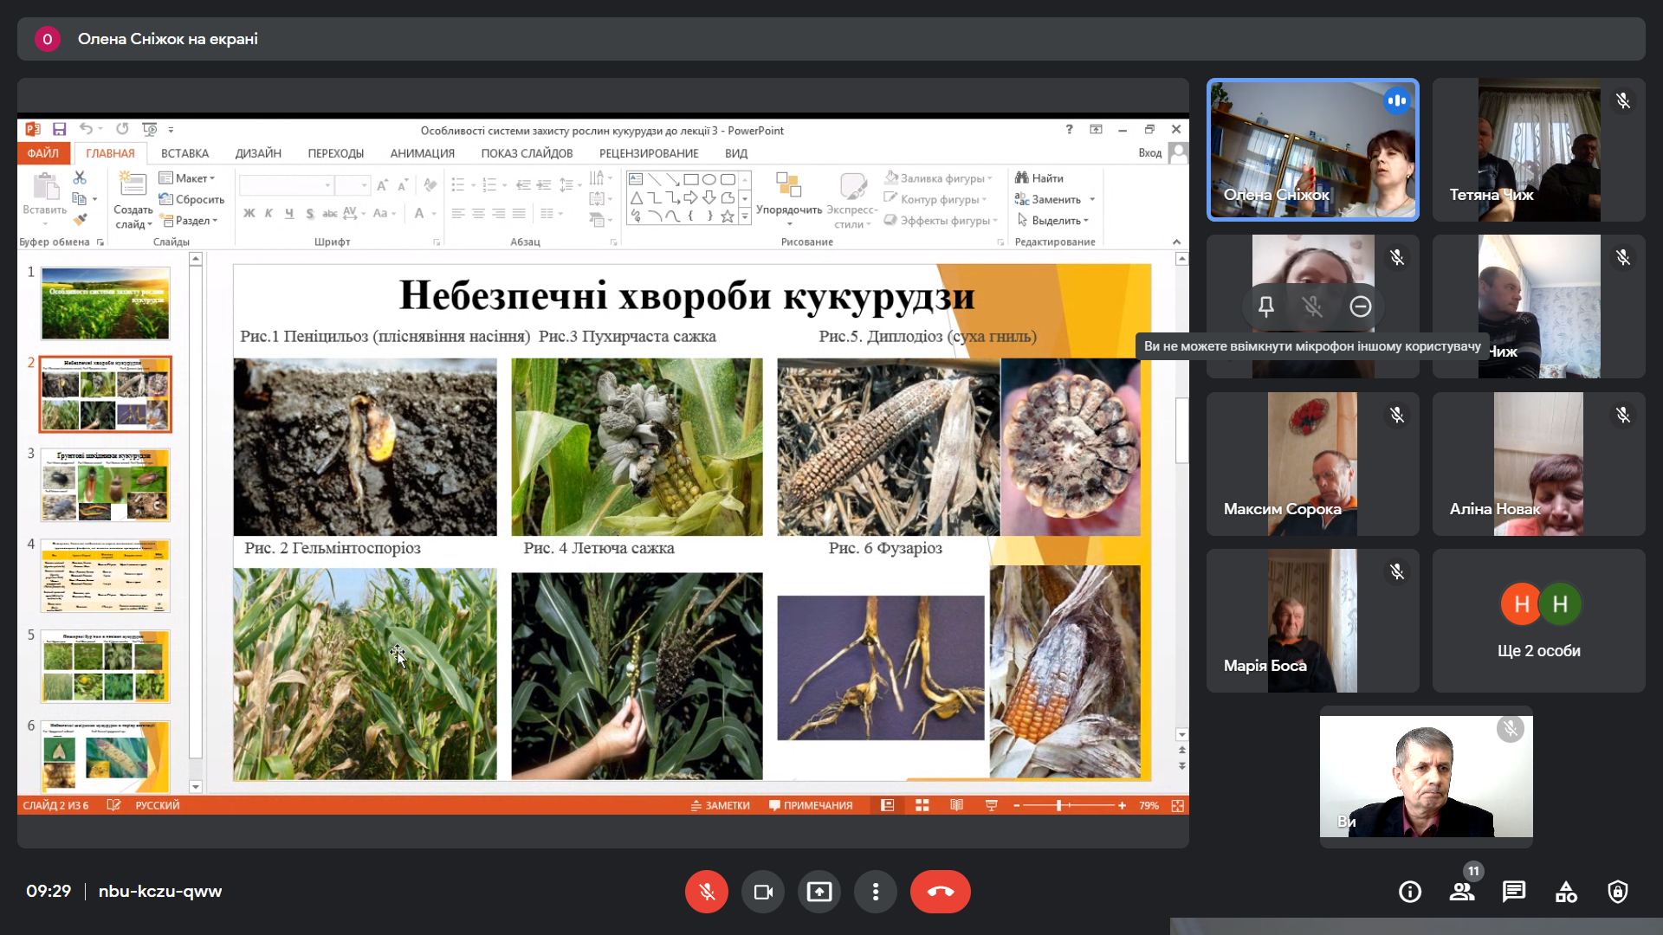Open the chat panel icon

1513,892
